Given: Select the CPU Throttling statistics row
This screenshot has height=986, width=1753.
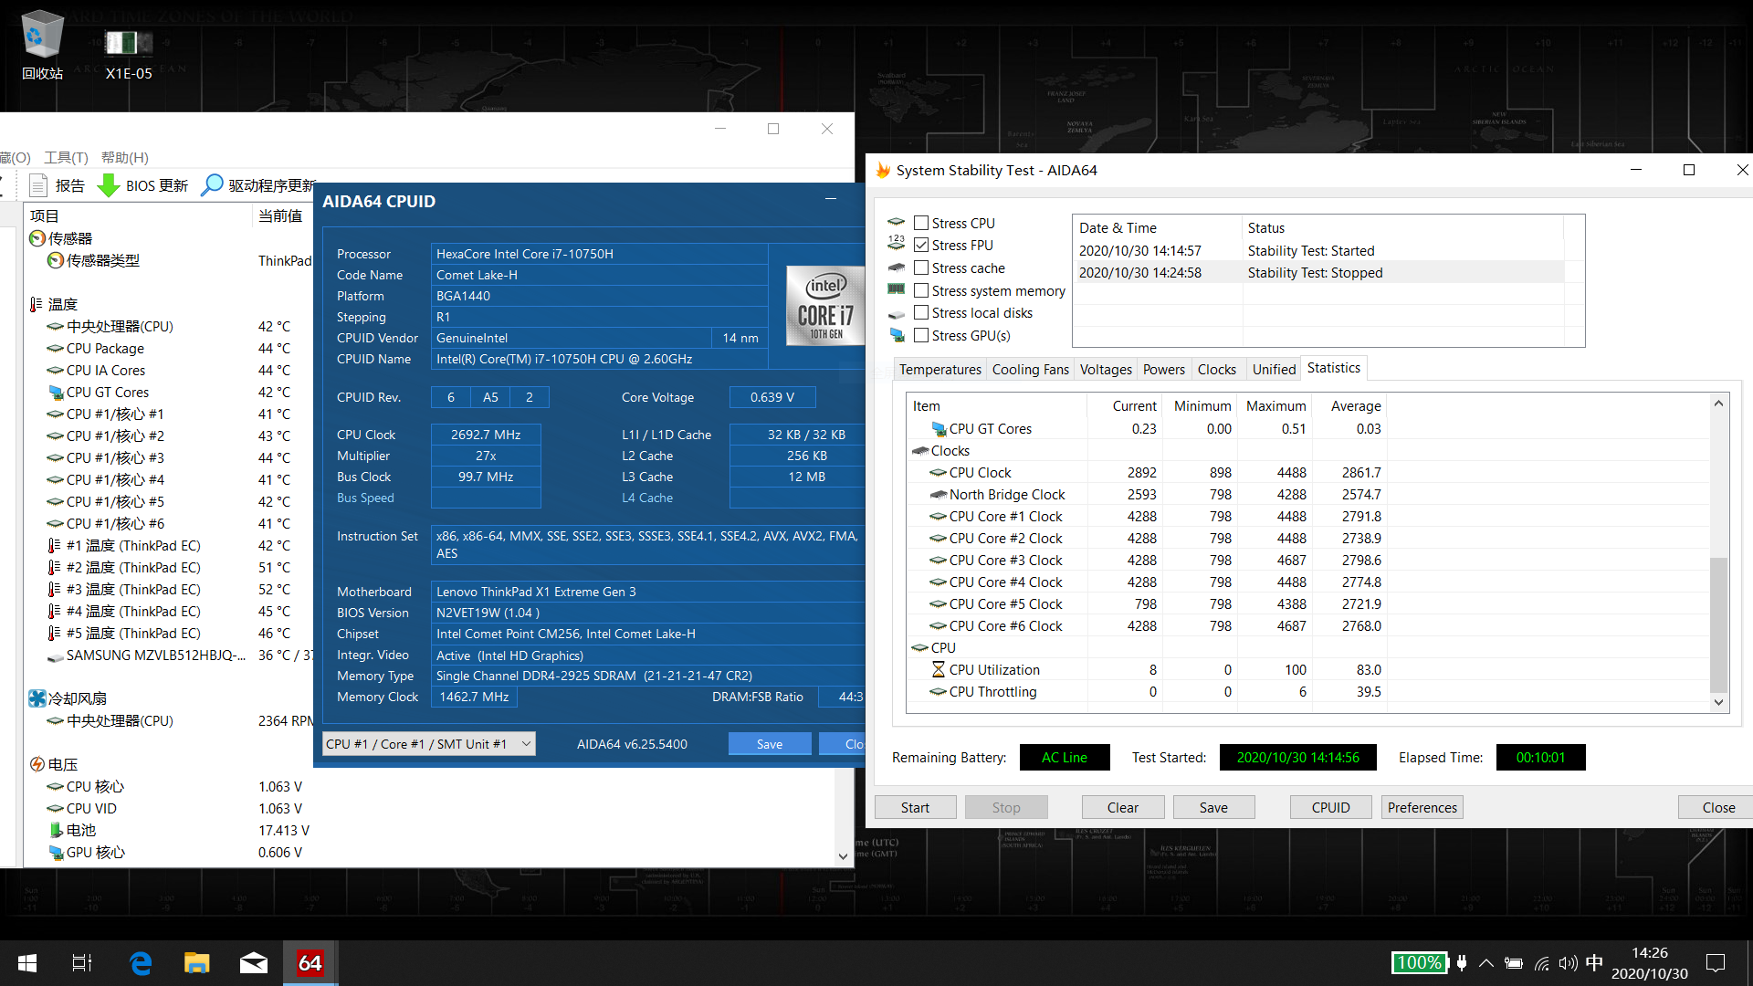Looking at the screenshot, I should pos(1306,691).
